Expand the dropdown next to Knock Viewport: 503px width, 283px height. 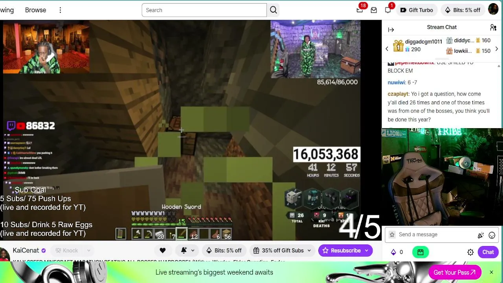pyautogui.click(x=89, y=250)
